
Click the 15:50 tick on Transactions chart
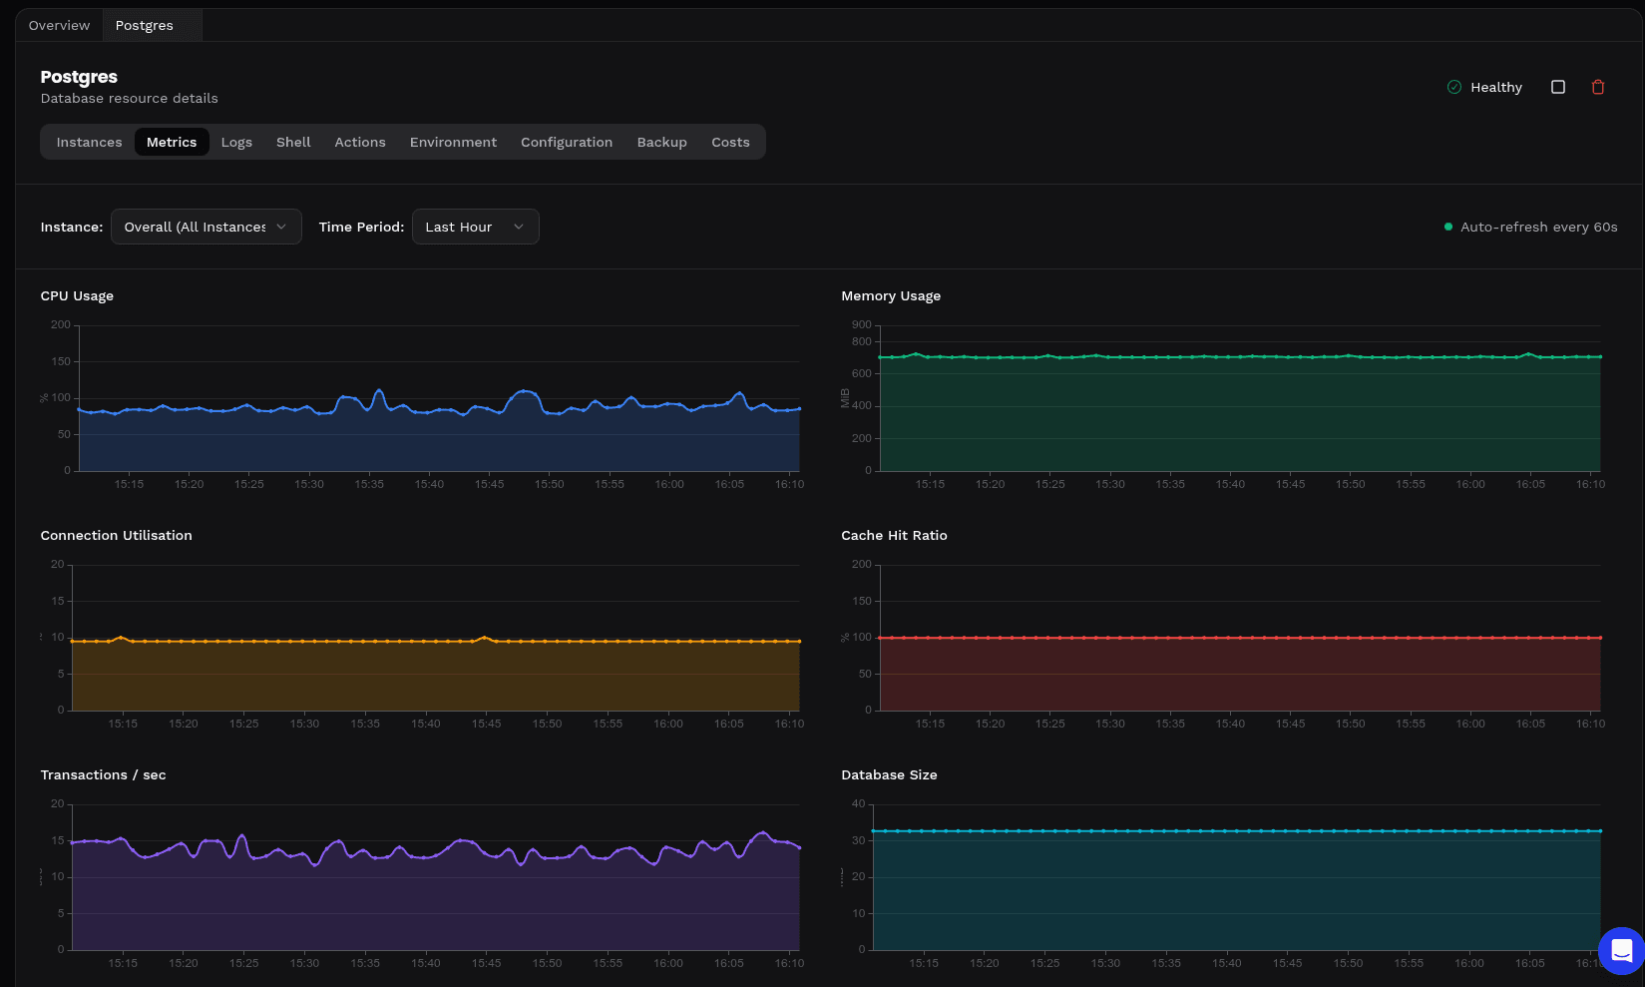pyautogui.click(x=547, y=963)
